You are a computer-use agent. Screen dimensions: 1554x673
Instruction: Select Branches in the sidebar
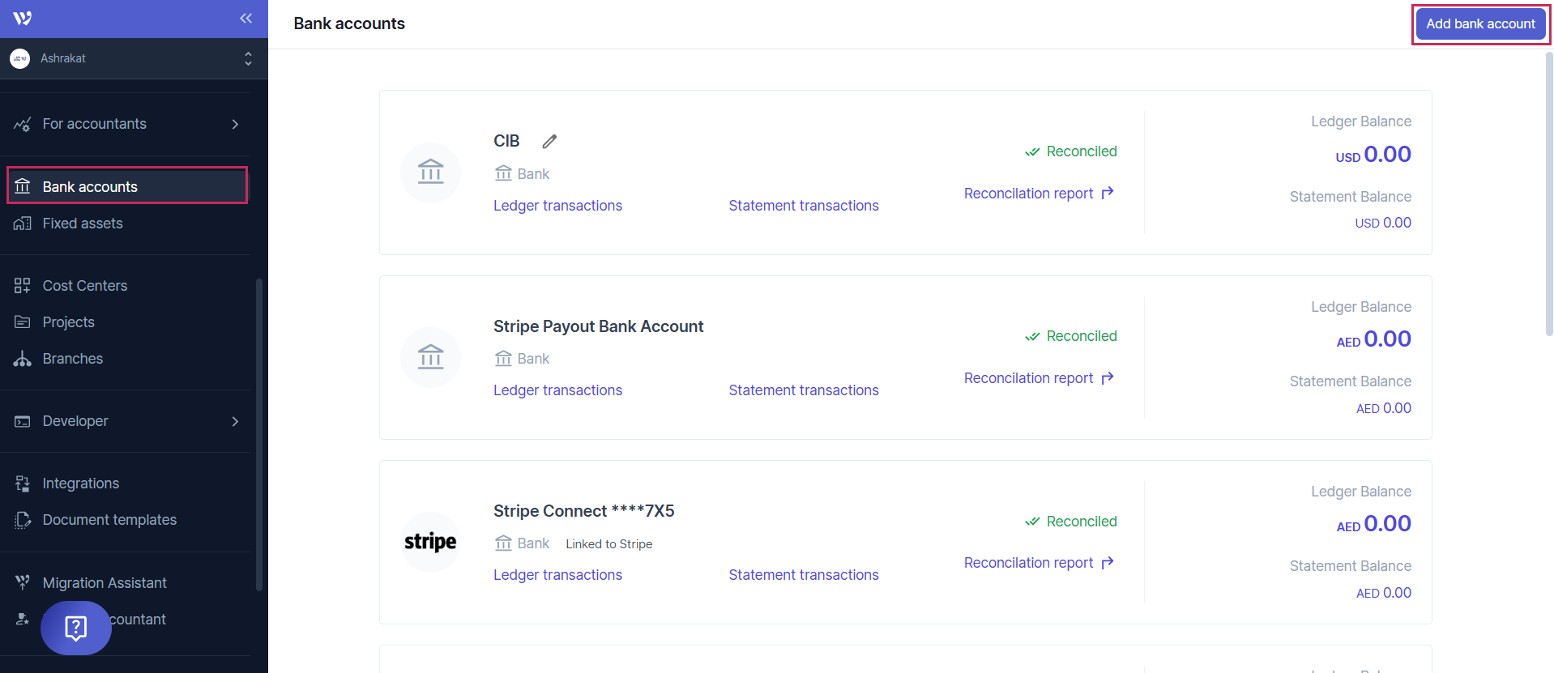pos(73,359)
